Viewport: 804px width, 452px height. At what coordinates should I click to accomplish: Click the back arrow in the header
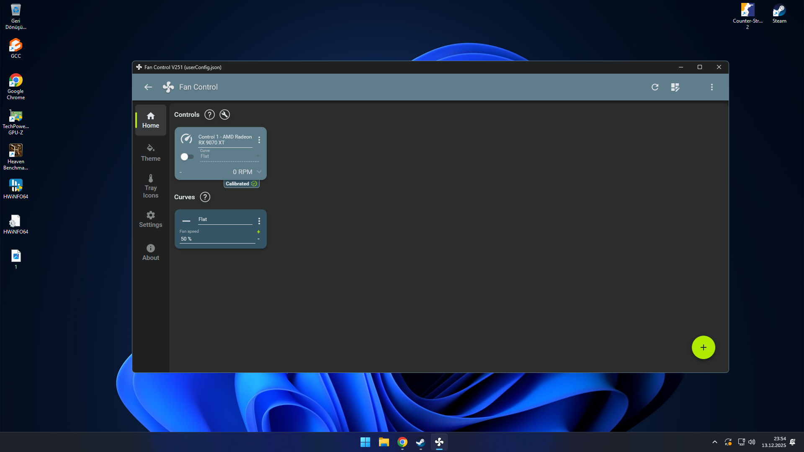(148, 87)
